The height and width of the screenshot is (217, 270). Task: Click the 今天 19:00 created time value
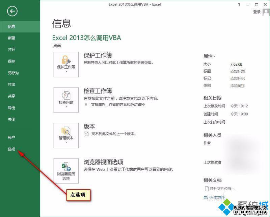[239, 114]
